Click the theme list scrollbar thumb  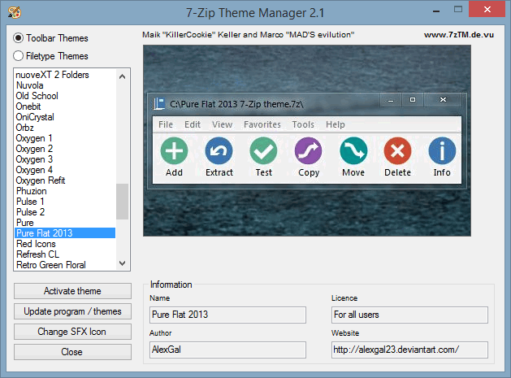(123, 202)
